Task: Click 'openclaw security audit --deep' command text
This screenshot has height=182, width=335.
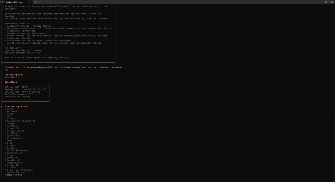Action: click(x=23, y=51)
